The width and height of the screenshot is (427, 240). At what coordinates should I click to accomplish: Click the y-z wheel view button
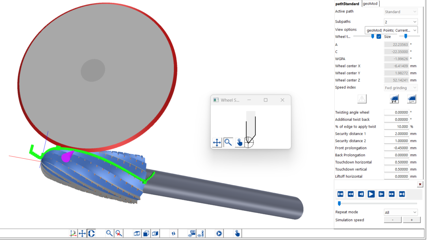[x=394, y=99]
